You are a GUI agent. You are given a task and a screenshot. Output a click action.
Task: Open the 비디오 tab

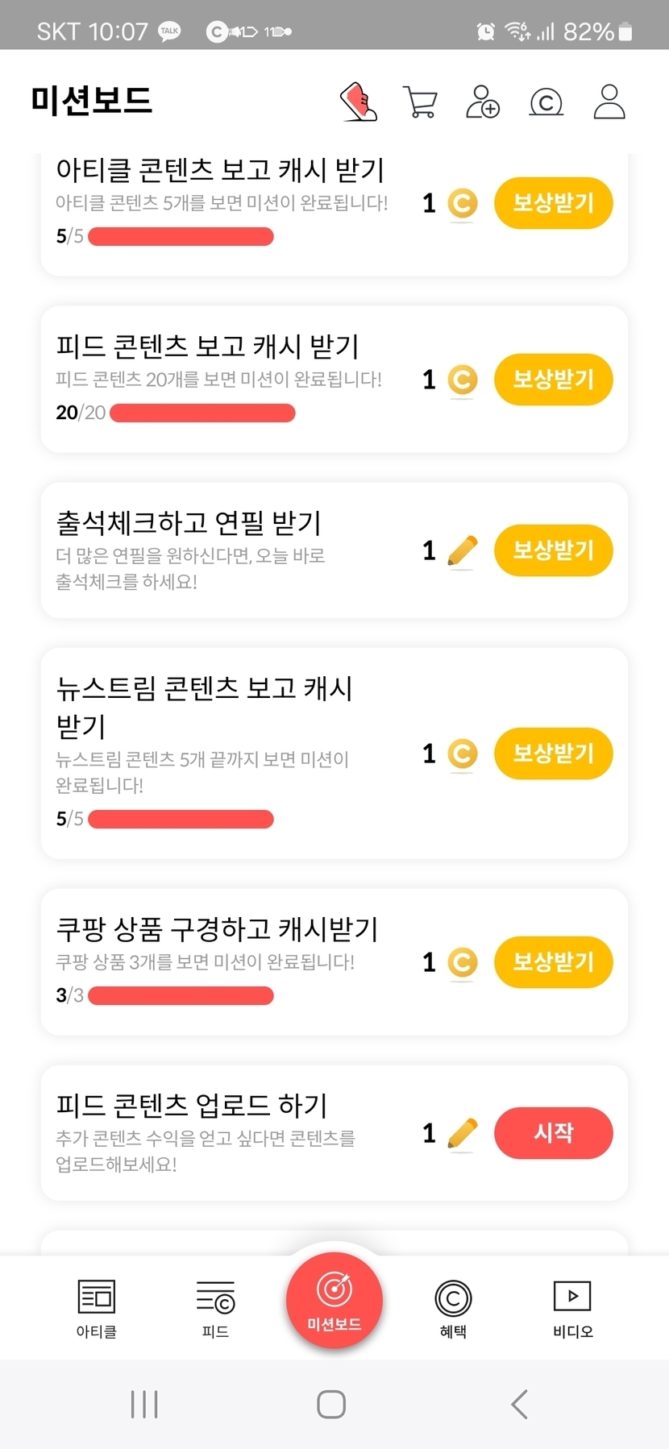tap(572, 1308)
